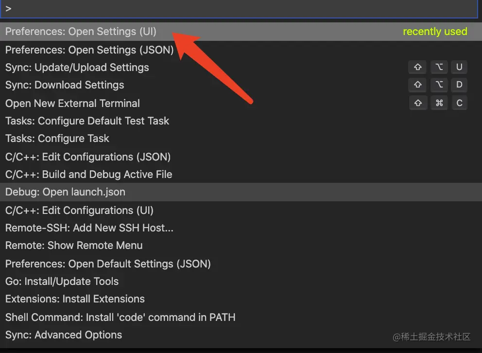The image size is (482, 353).
Task: Run C/C++: Build and Debug Active File
Action: click(241, 175)
